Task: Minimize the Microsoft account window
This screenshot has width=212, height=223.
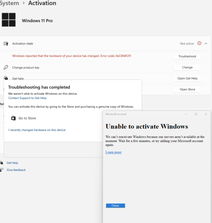Action: tap(186, 114)
